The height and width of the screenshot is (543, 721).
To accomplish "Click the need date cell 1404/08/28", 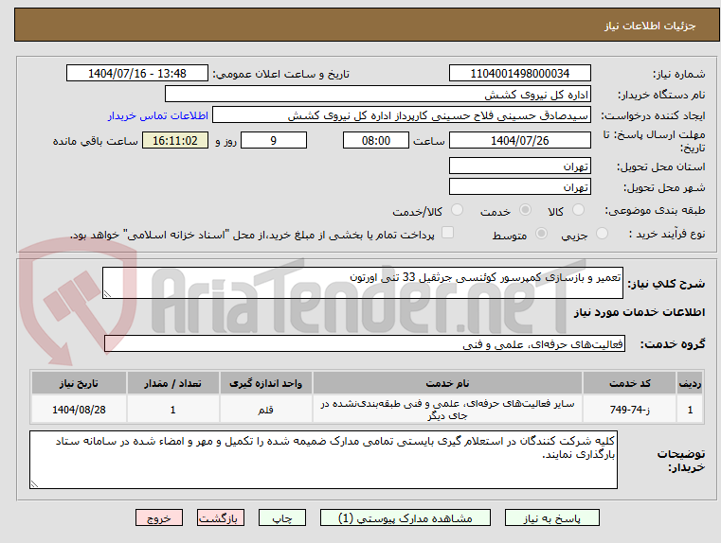I will point(79,410).
